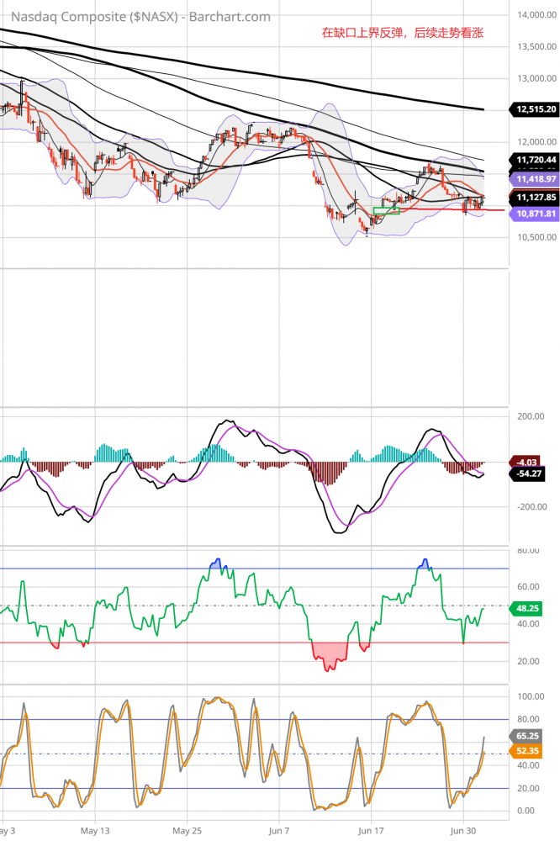The width and height of the screenshot is (560, 841).
Task: Click the MACD histogram value tag -4.03
Action: click(527, 462)
